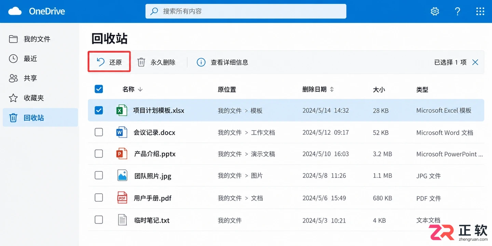Click date 2024/5/14 14:32
This screenshot has width=492, height=246.
(326, 111)
